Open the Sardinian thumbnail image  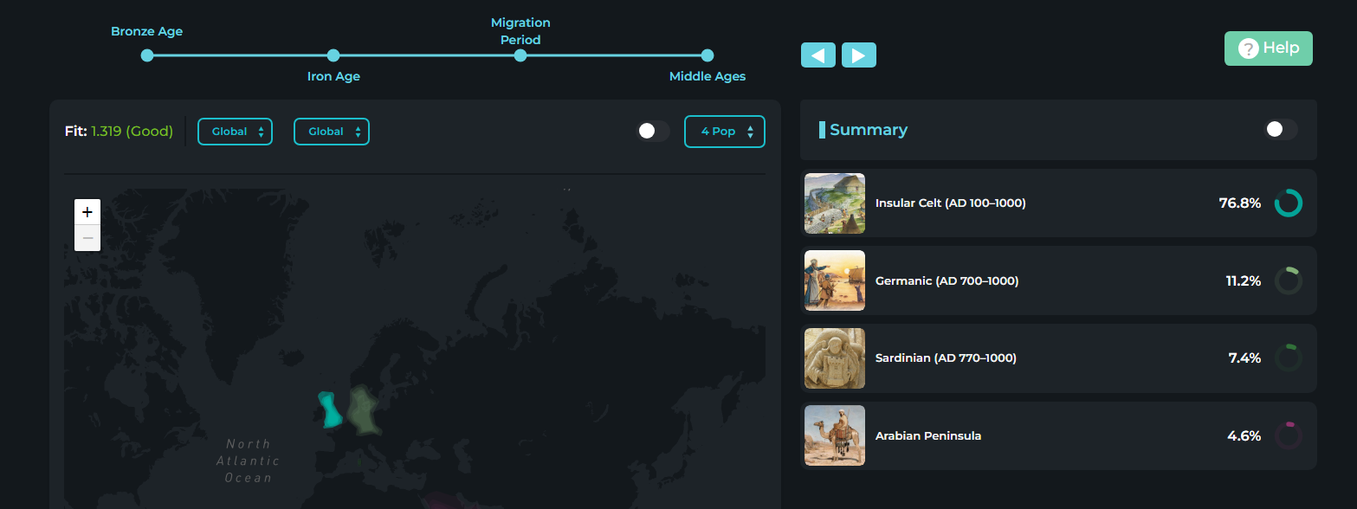[x=835, y=358]
